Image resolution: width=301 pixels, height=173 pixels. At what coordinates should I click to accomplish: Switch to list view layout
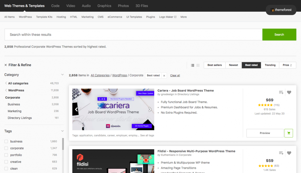(193, 65)
